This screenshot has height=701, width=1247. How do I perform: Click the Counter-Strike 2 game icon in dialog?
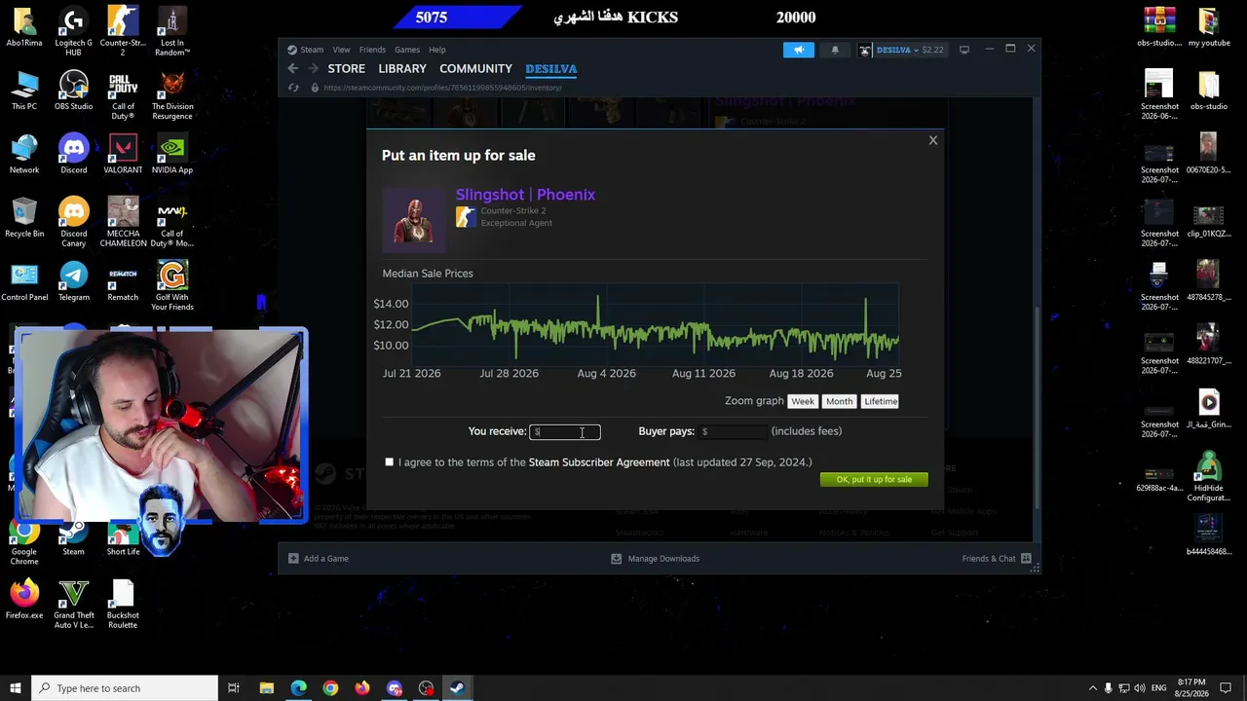coord(466,216)
